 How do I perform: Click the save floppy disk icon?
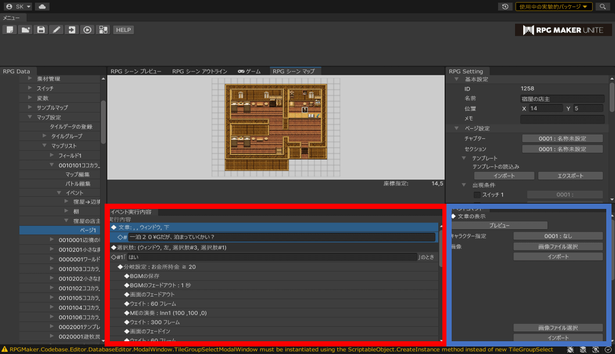tap(41, 30)
